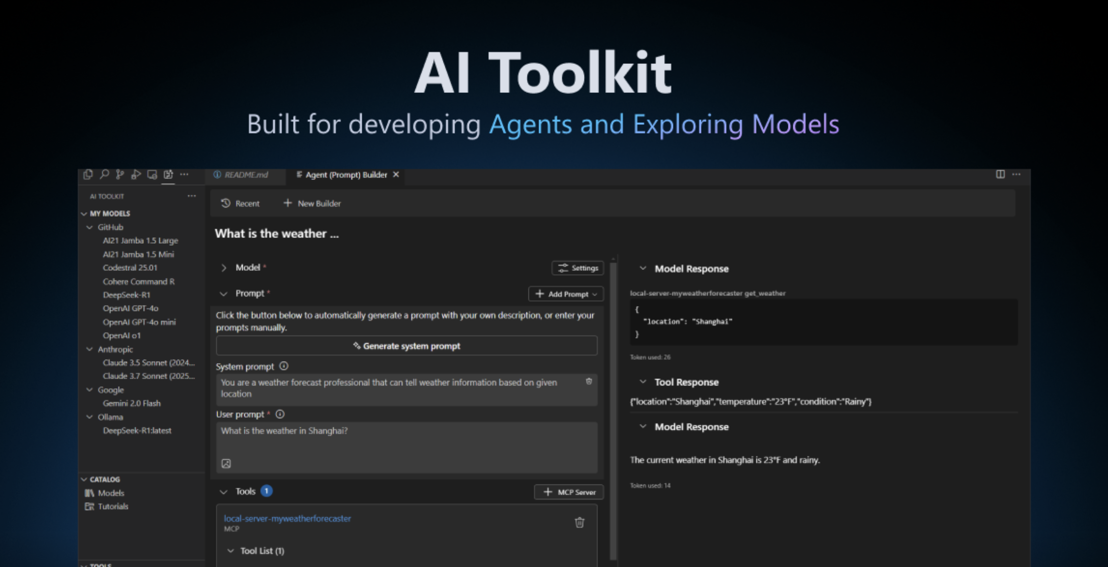Open Run and Debug icon
This screenshot has height=567, width=1108.
coord(136,174)
